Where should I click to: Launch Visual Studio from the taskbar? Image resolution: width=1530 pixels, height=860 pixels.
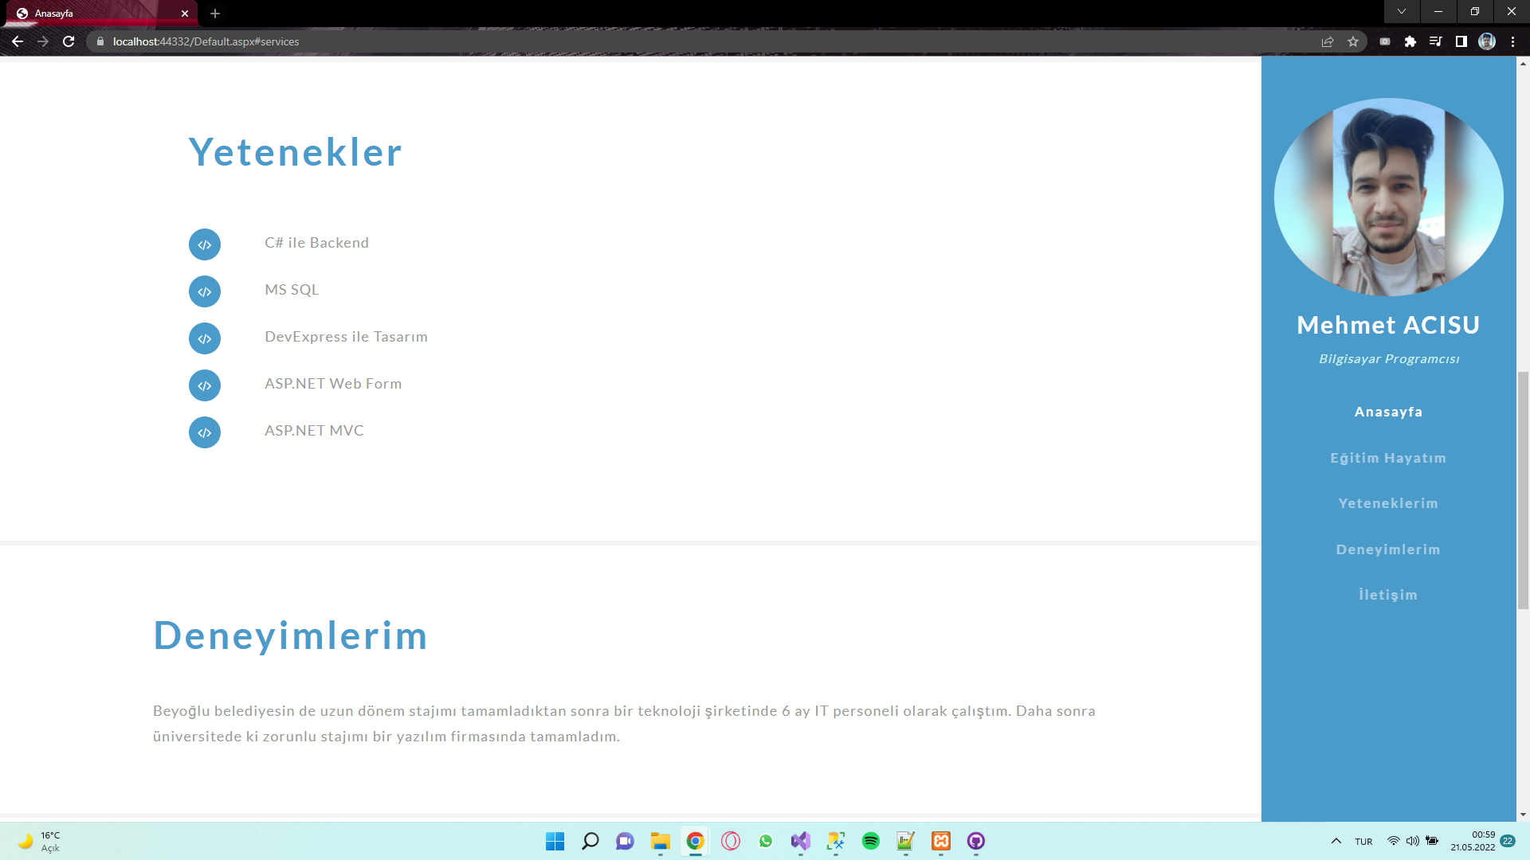pos(801,841)
